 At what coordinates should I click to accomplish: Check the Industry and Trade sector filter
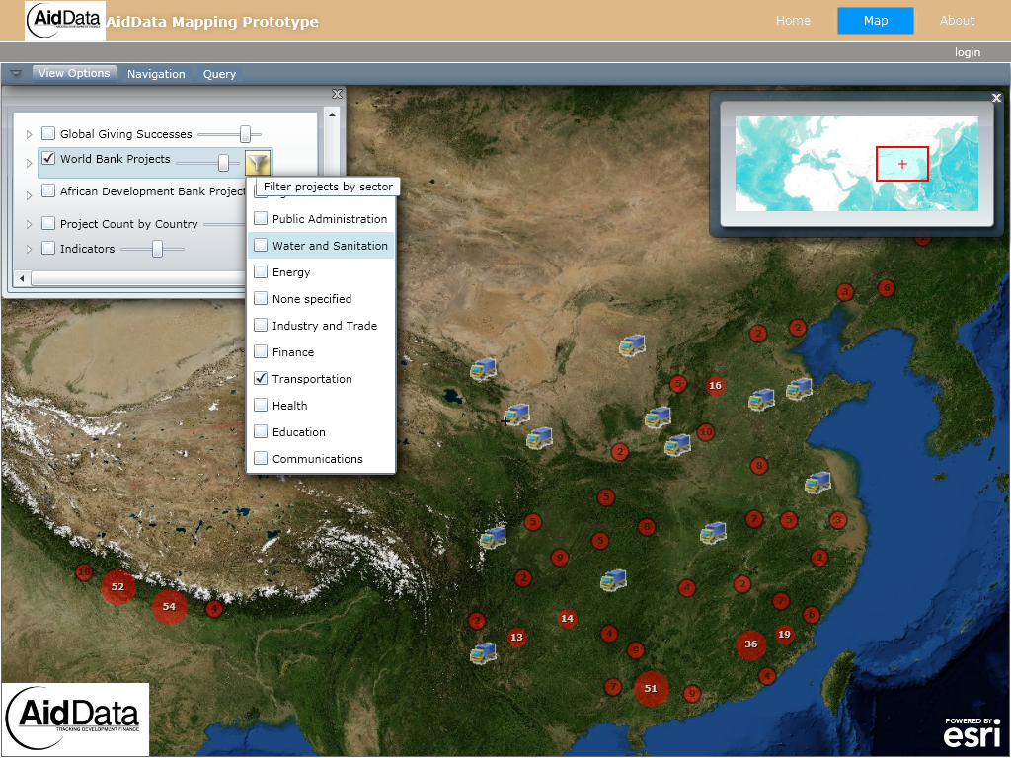pos(261,325)
